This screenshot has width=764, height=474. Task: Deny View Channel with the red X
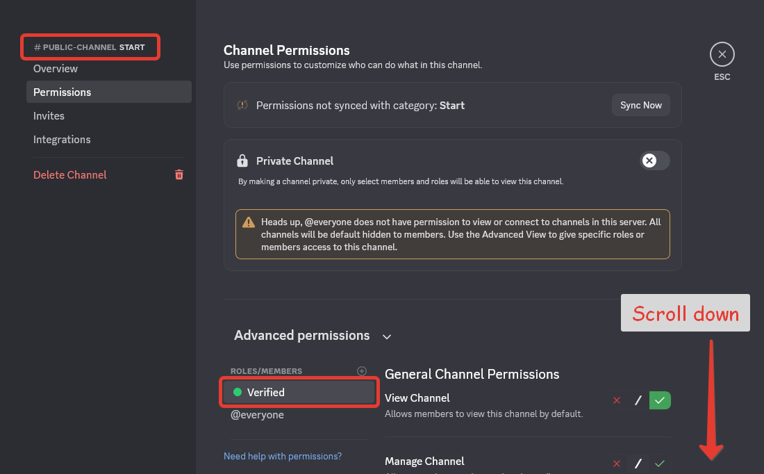pos(616,400)
